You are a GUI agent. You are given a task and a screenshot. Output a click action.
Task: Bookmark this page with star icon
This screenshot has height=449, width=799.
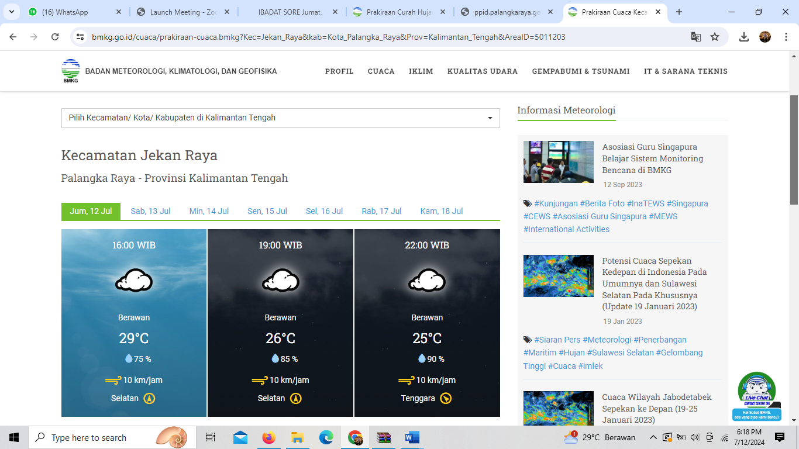[715, 37]
